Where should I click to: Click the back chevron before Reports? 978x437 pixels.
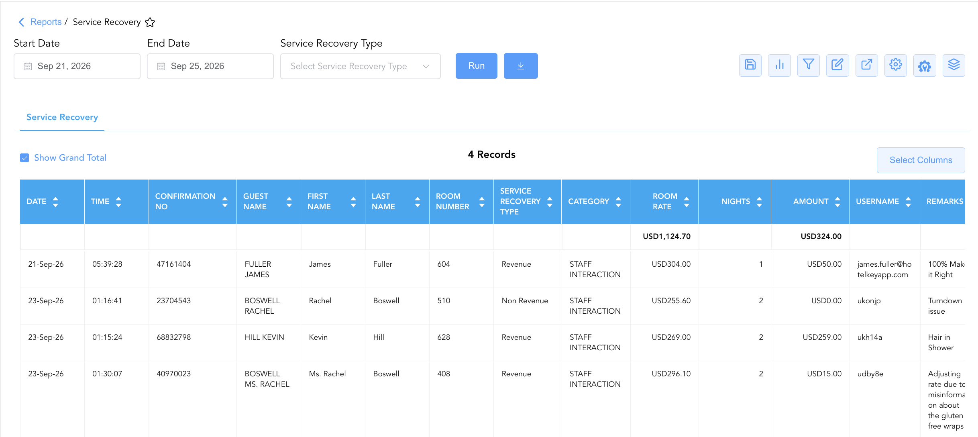22,22
